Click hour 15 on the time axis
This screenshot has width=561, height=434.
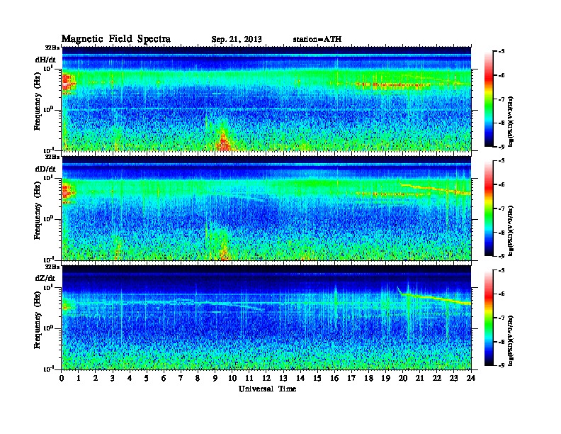318,378
